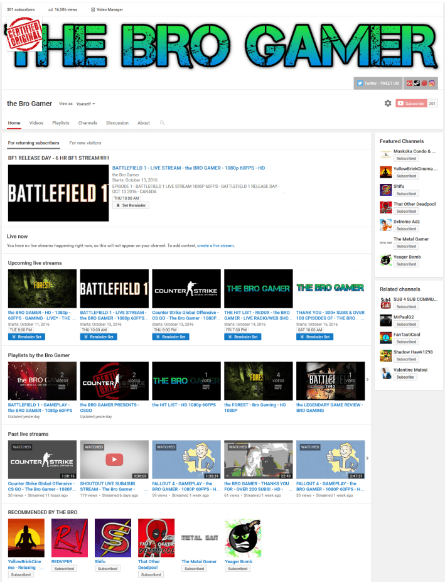Image resolution: width=445 pixels, height=582 pixels.
Task: Open Counter Strike past stream thumbnail 1:38:15
Action: 42,460
